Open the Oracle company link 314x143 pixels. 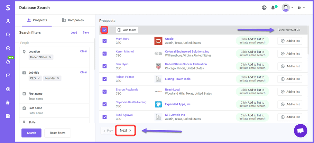tap(169, 39)
